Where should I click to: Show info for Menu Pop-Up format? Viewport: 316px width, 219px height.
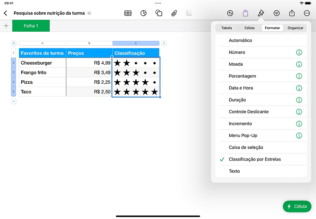(x=299, y=136)
